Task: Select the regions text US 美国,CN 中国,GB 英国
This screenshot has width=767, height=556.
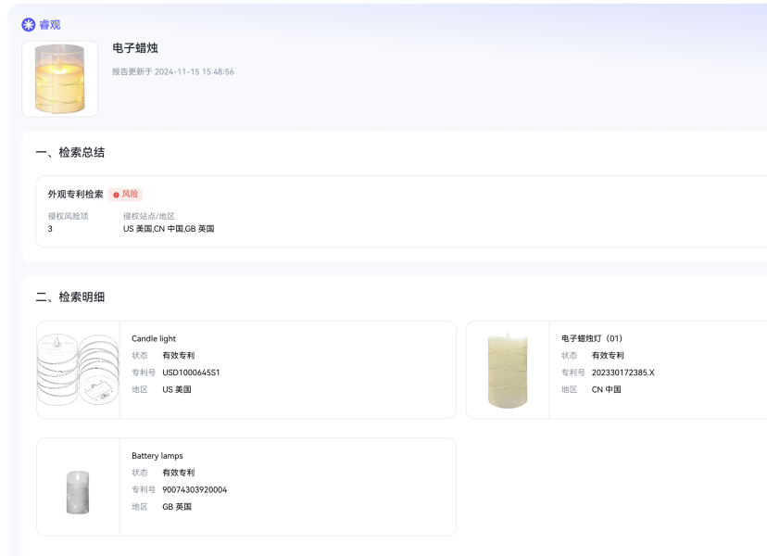Action: 169,229
